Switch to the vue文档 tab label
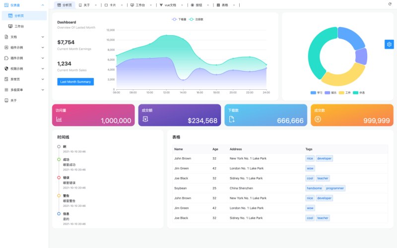This screenshot has width=397, height=248. [170, 5]
